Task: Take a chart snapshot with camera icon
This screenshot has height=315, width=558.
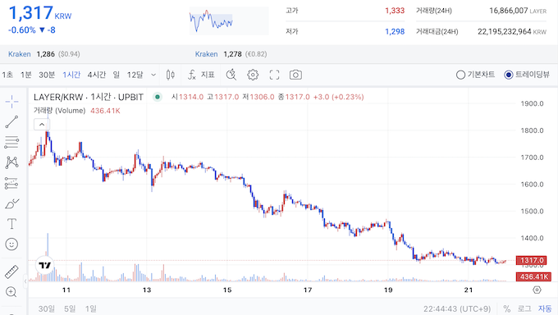Action: click(x=295, y=75)
